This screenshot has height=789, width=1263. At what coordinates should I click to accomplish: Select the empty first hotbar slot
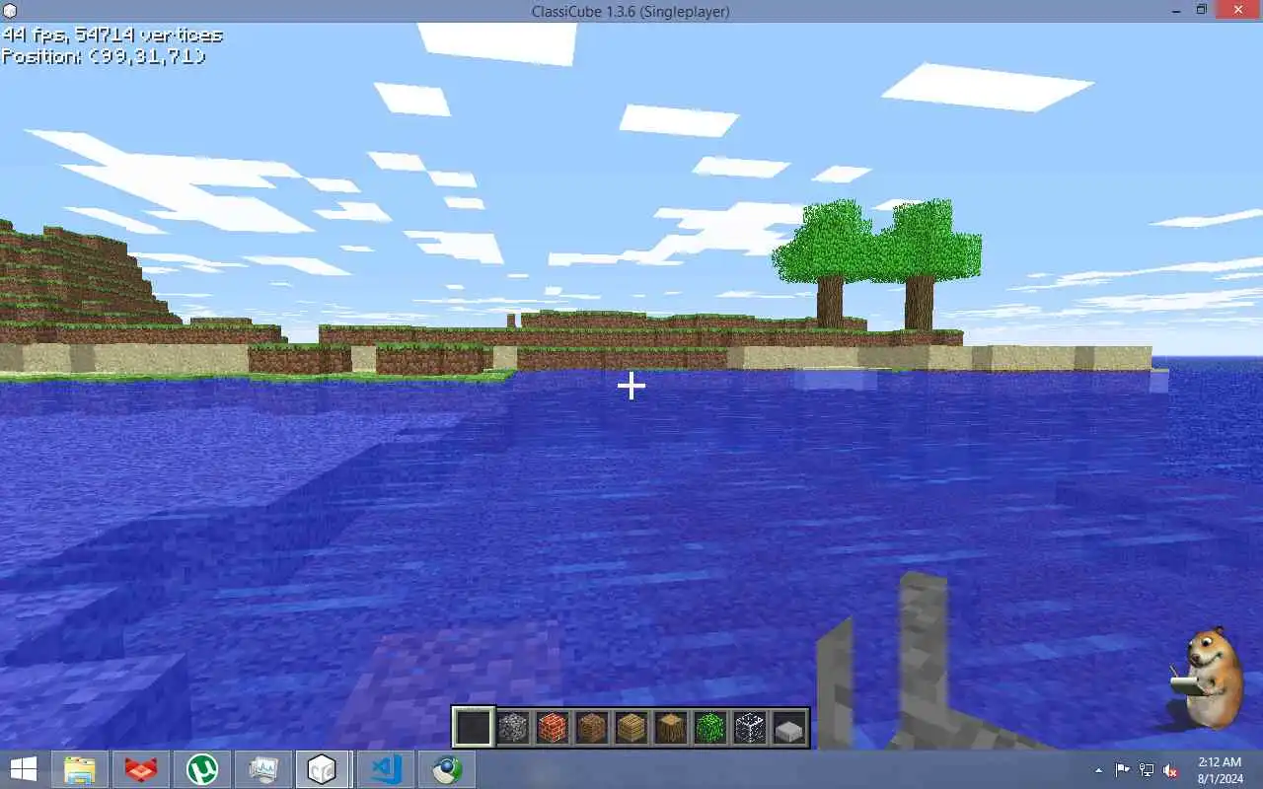(473, 728)
